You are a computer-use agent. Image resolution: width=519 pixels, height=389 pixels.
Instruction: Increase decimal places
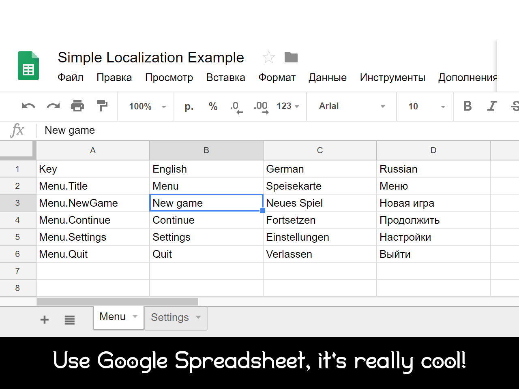coord(261,107)
